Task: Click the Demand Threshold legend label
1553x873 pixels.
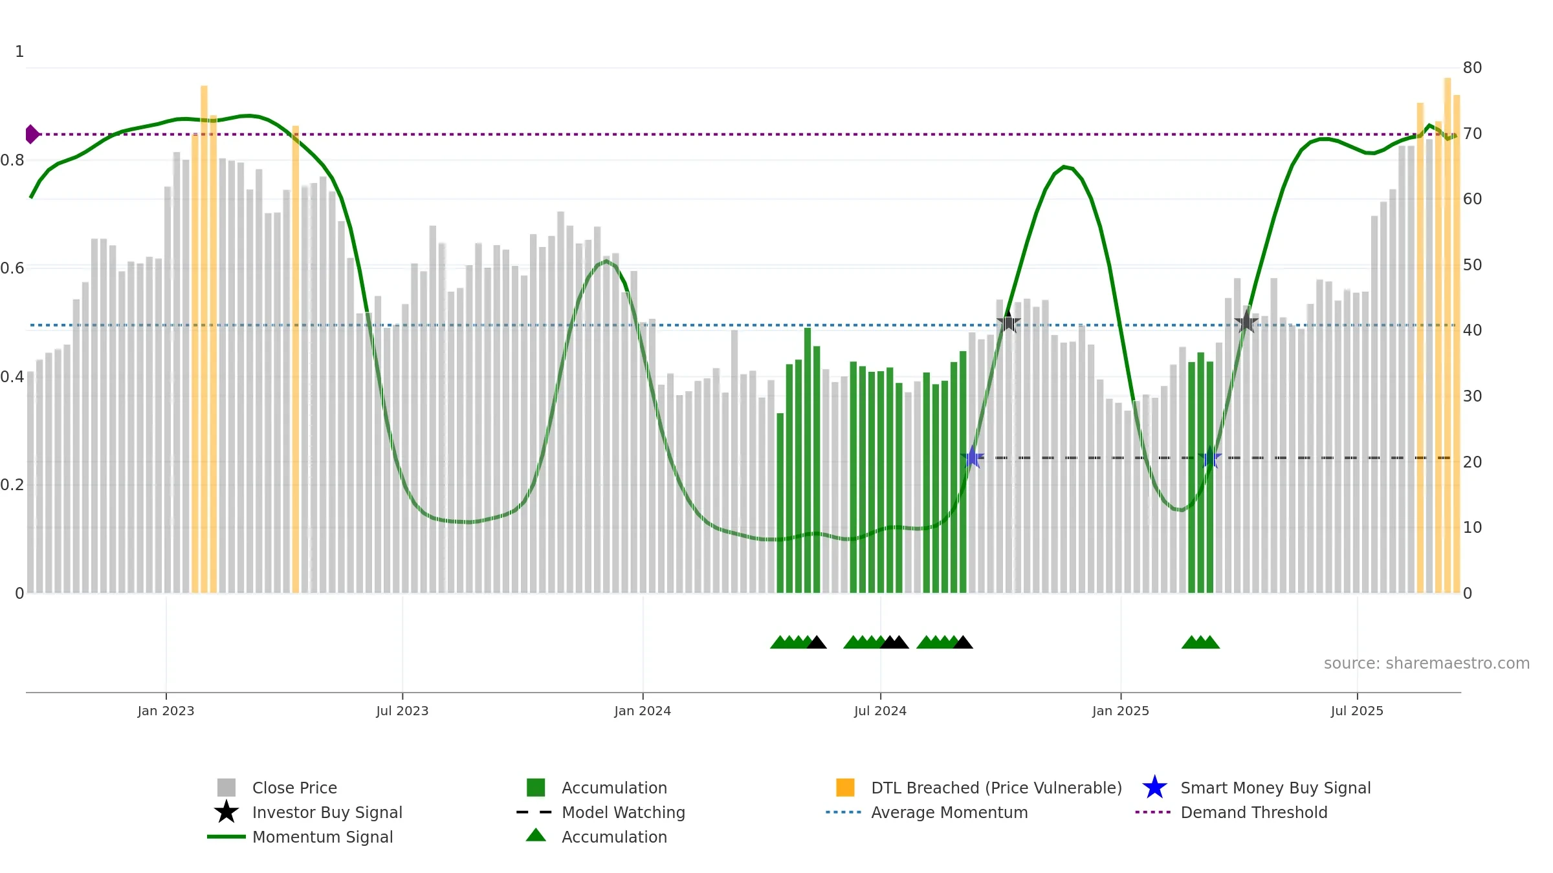Action: pyautogui.click(x=1254, y=812)
